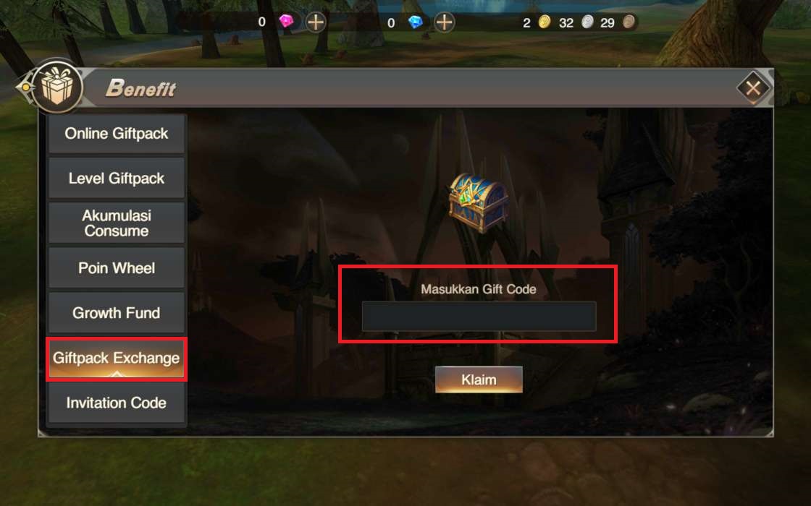Click the treasure chest image
Viewport: 811px width, 506px height.
[477, 202]
